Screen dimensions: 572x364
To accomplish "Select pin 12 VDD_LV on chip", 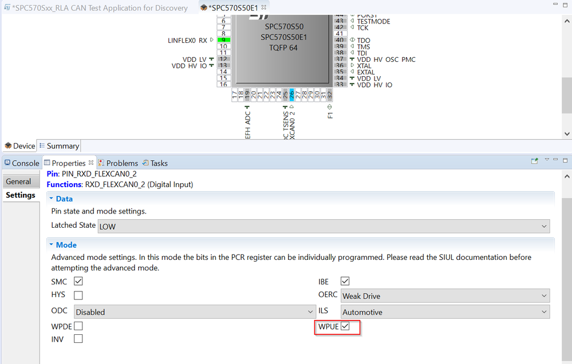I will (224, 59).
